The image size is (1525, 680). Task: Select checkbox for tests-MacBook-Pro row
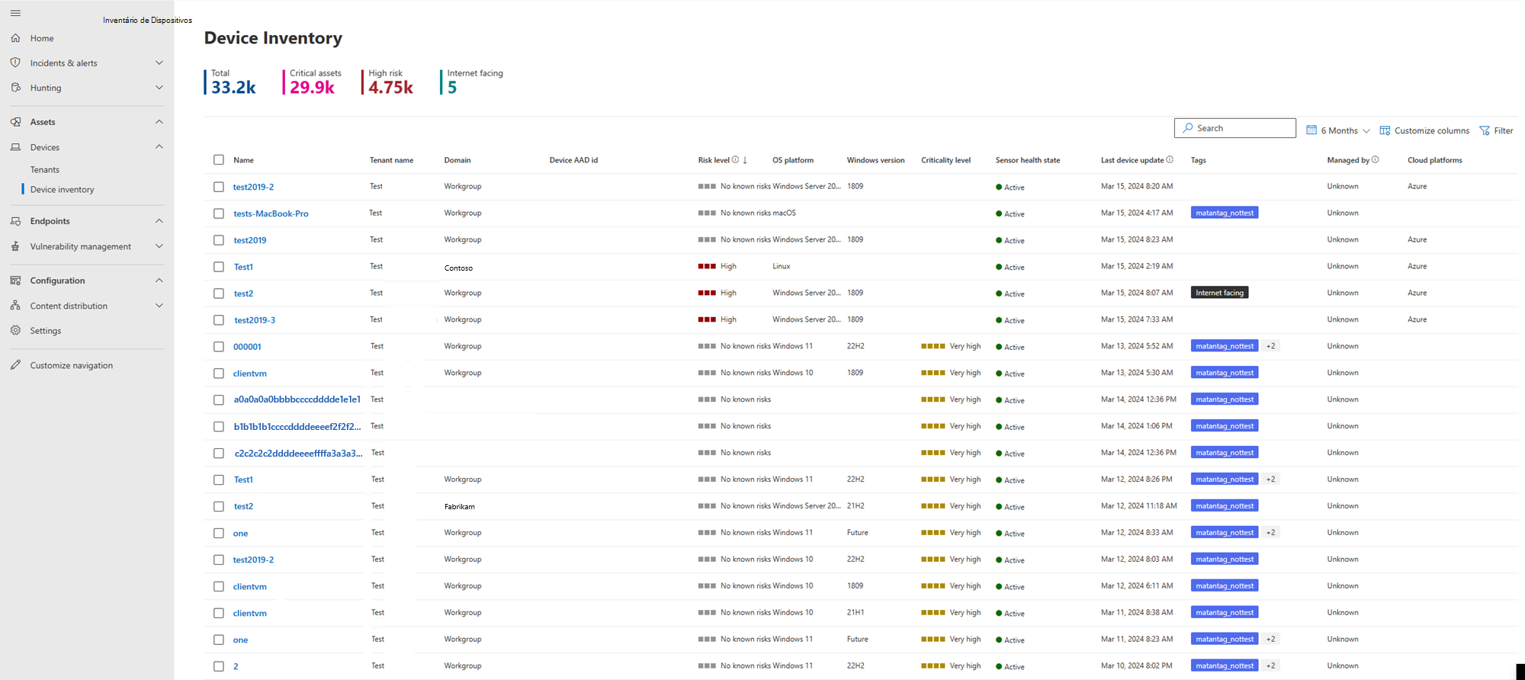[x=219, y=213]
